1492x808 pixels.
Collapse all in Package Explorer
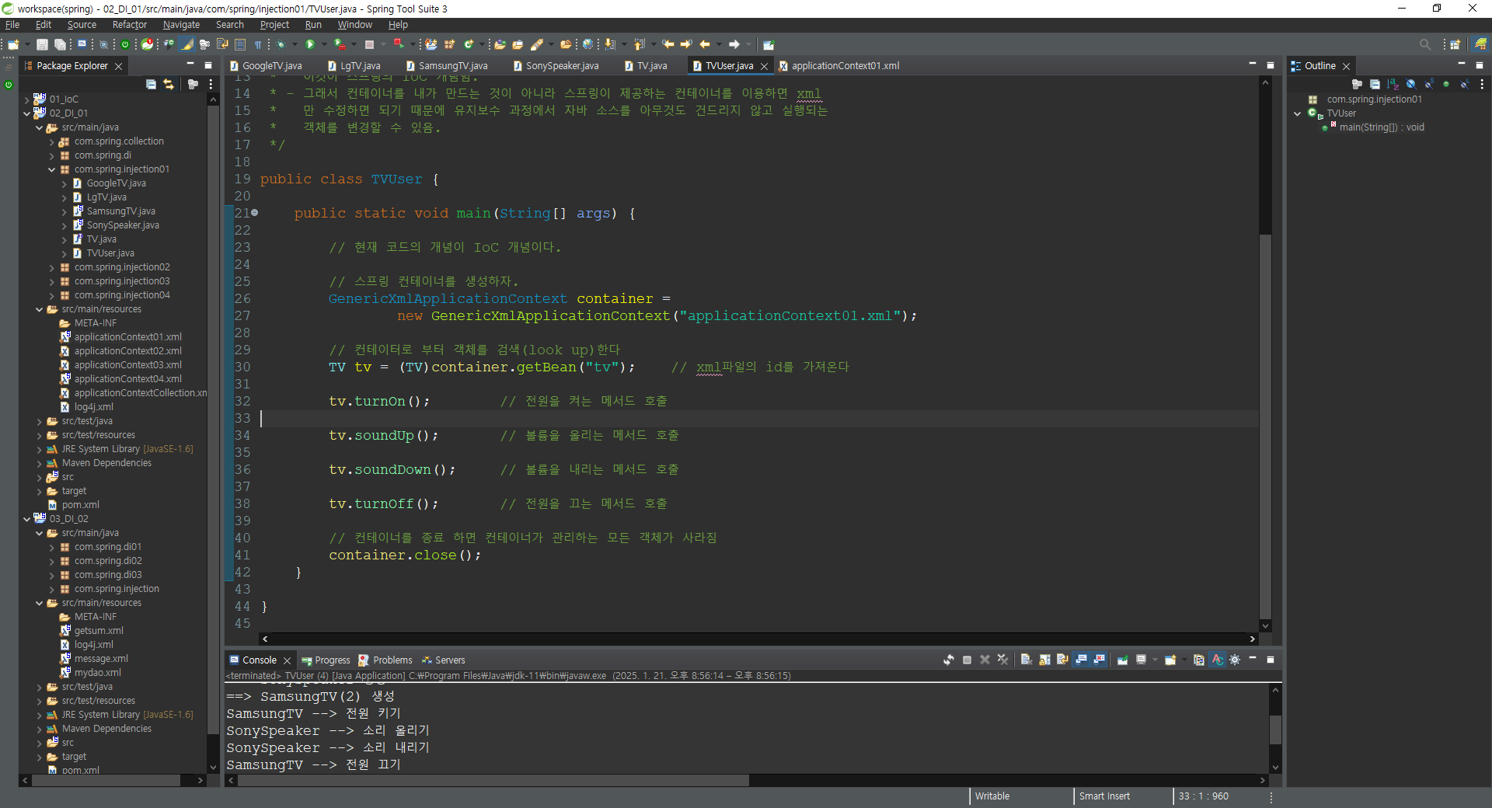[151, 84]
